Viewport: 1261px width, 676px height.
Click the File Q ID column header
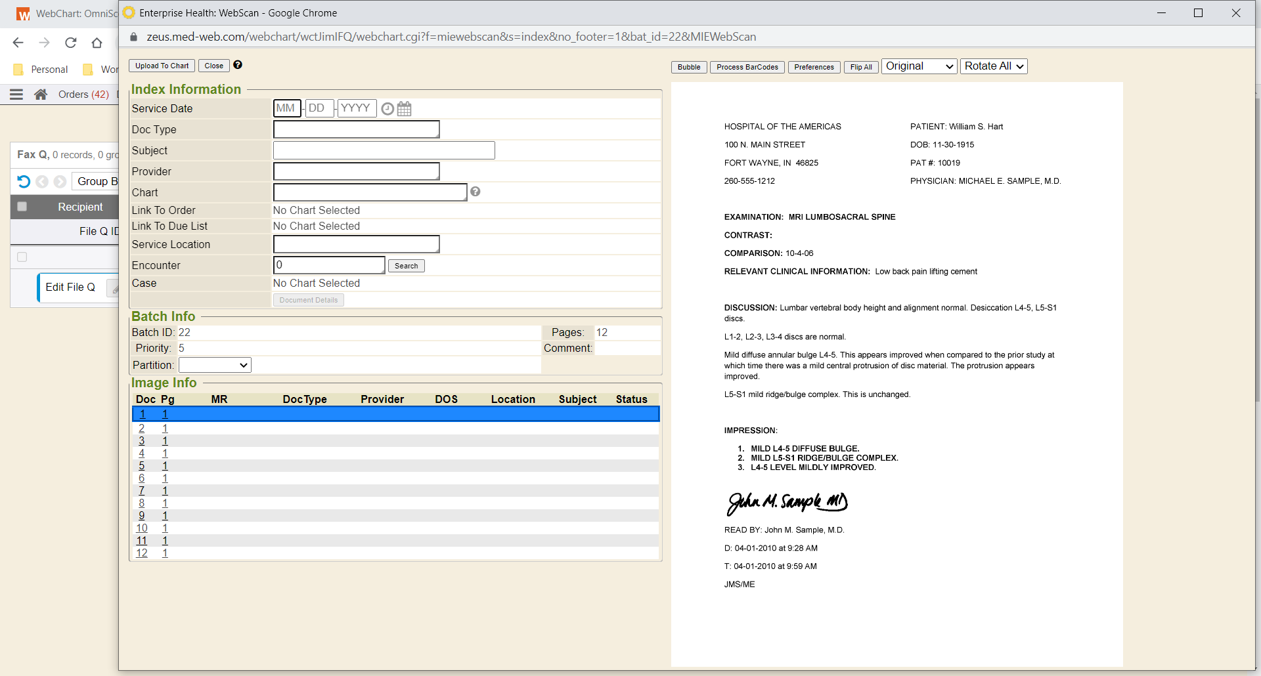(99, 231)
